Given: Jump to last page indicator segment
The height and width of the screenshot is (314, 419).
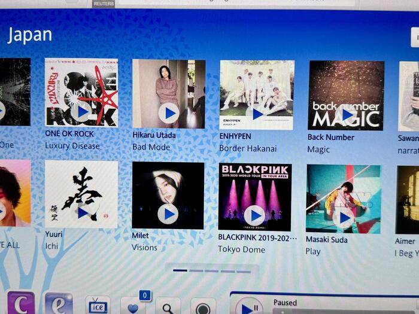Looking at the screenshot, I should 244,272.
